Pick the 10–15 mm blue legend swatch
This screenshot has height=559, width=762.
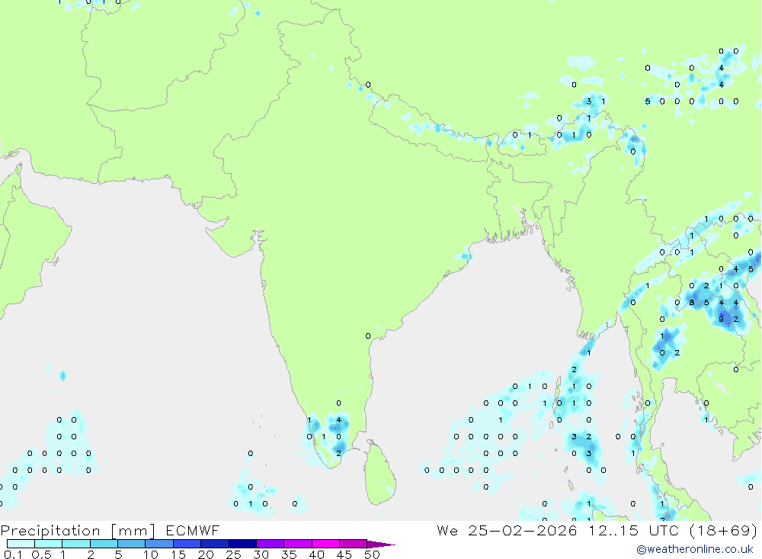click(x=159, y=544)
